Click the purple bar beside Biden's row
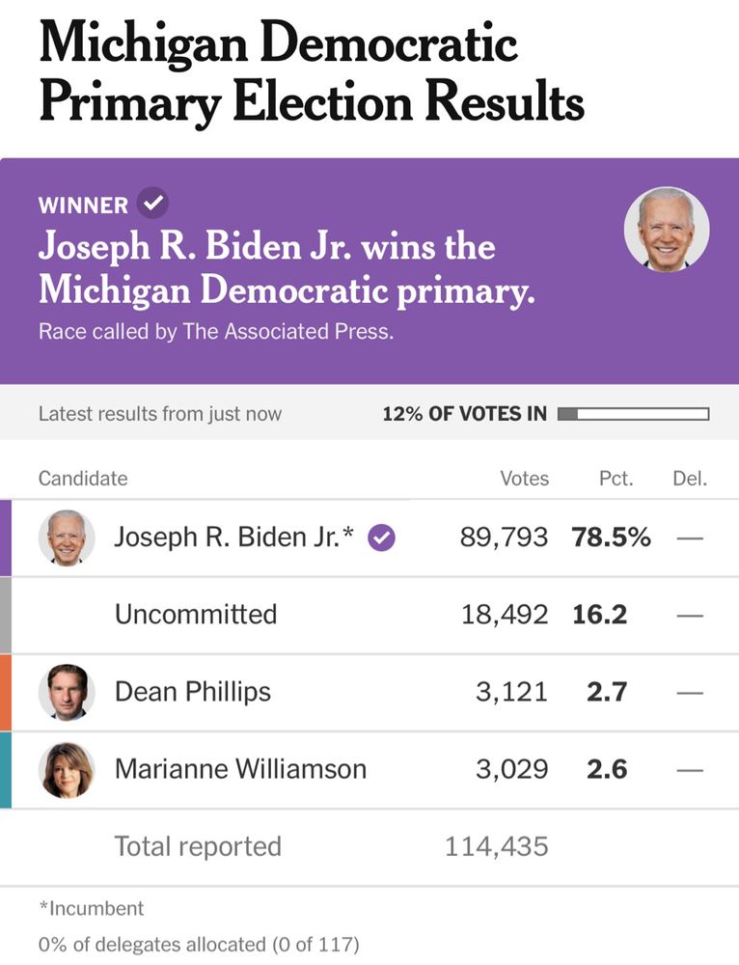 click(x=5, y=538)
